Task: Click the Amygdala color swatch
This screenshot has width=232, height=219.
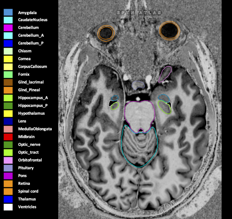Action: coord(8,12)
